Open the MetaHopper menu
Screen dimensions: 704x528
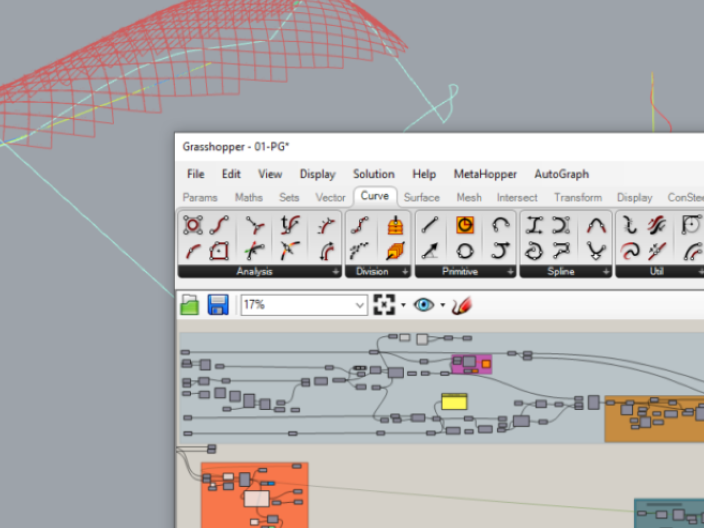485,174
